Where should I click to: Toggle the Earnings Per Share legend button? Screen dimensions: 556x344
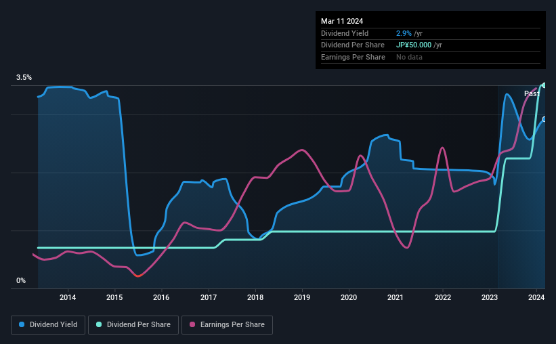point(227,325)
